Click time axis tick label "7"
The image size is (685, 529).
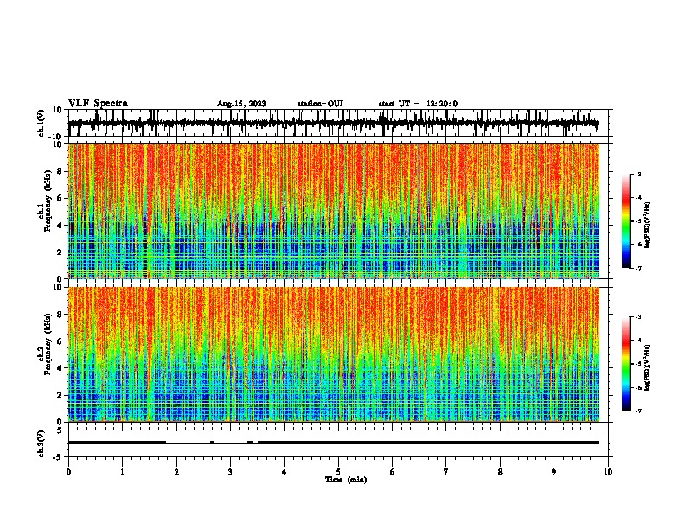click(446, 472)
